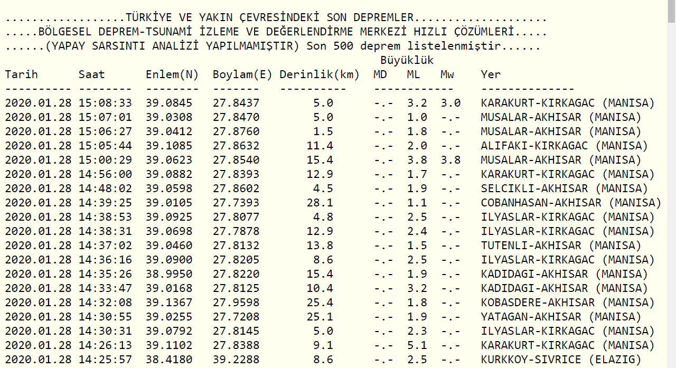Click the time 14:35:26
The image size is (676, 368).
point(105,274)
